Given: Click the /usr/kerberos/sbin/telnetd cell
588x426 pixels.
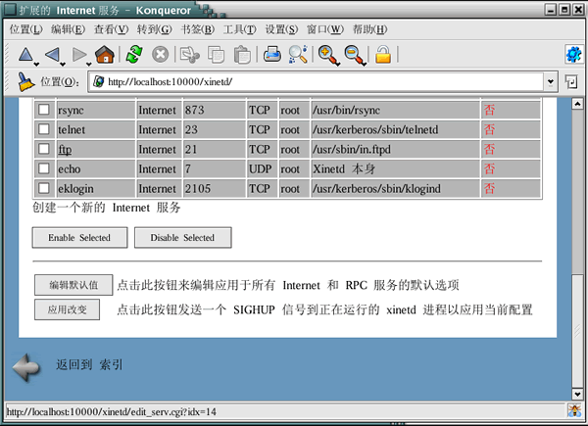Looking at the screenshot, I should [x=395, y=129].
